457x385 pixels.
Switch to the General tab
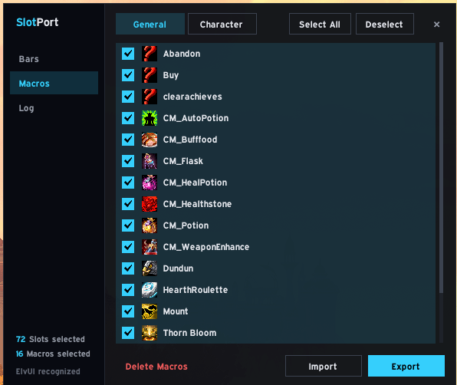(x=150, y=24)
